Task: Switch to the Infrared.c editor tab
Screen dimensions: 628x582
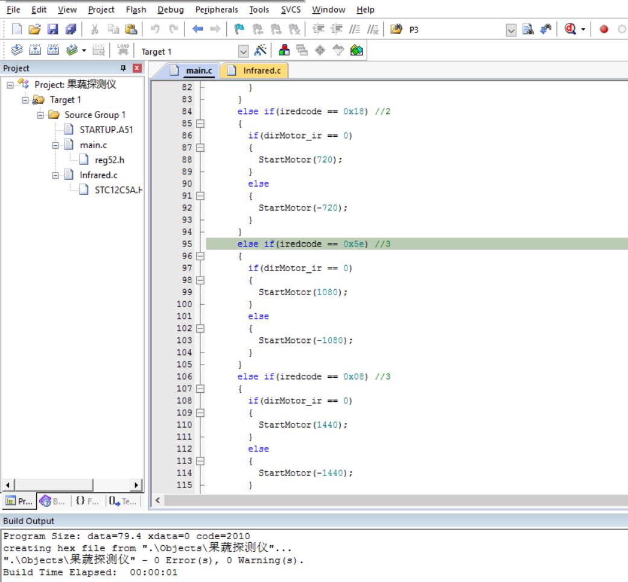Action: [255, 71]
